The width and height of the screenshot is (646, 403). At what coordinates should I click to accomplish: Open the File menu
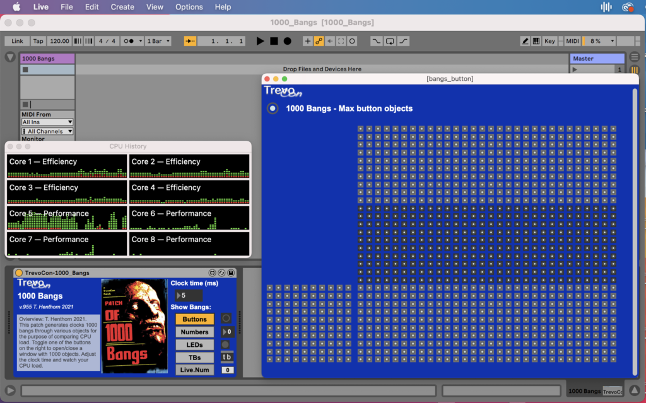[x=66, y=7]
